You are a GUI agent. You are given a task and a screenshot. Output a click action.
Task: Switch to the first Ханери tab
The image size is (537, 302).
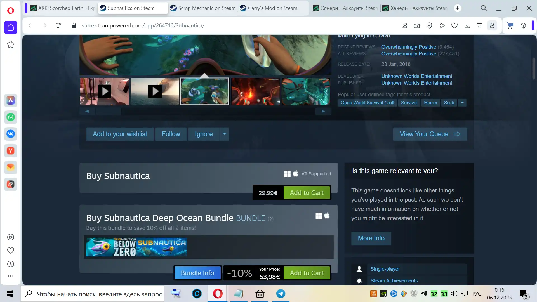(345, 8)
